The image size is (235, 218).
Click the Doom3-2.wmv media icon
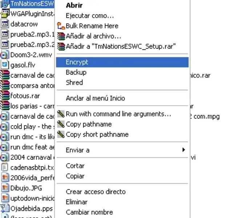4,55
